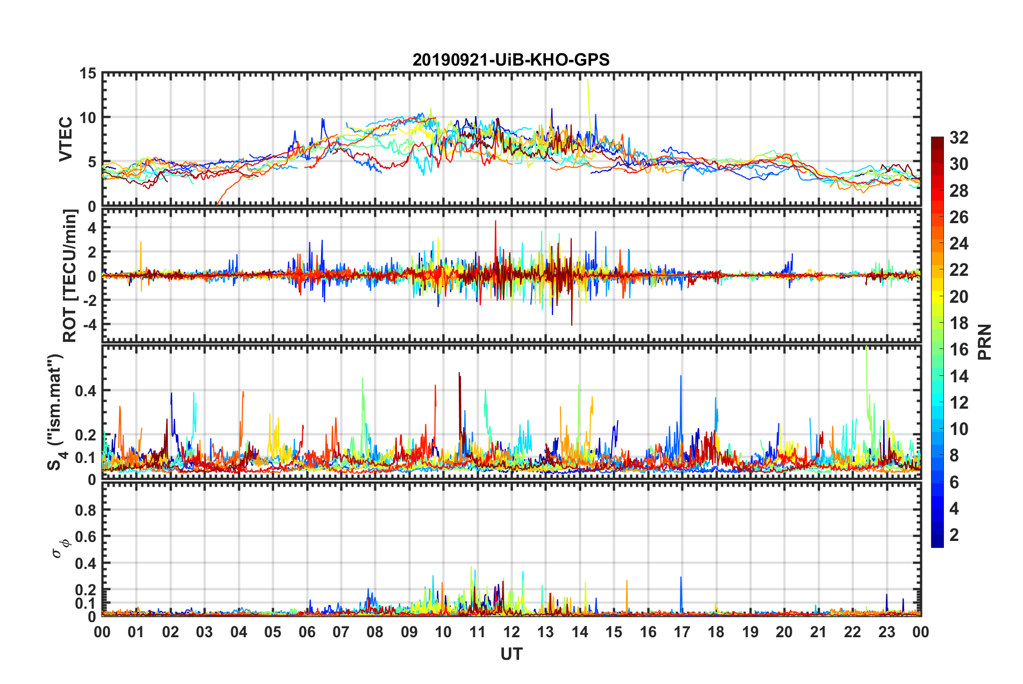Click colorbar tick label 30
The width and height of the screenshot is (1023, 684).
[959, 164]
